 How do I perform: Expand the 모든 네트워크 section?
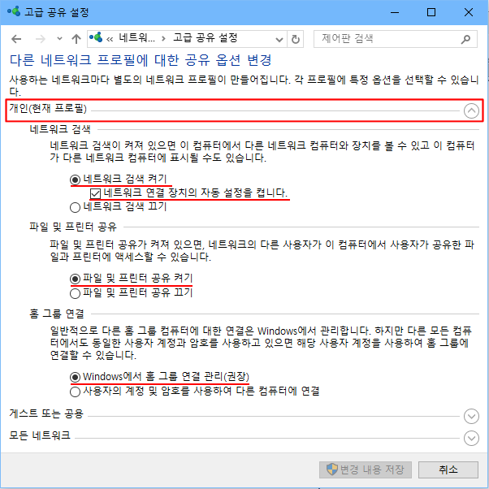point(470,438)
